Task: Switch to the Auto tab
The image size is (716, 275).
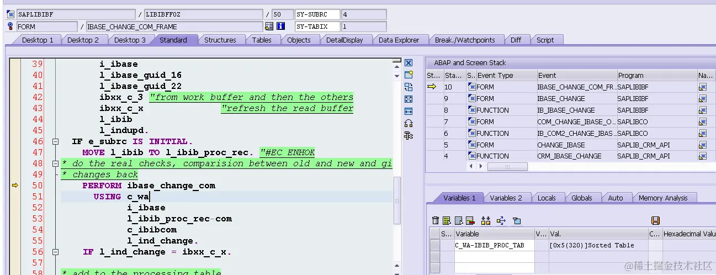Action: (x=615, y=198)
